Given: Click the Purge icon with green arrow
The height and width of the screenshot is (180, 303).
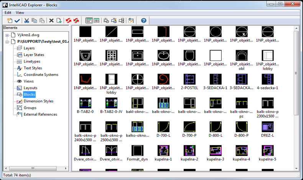Looking at the screenshot, I should click(59, 20).
